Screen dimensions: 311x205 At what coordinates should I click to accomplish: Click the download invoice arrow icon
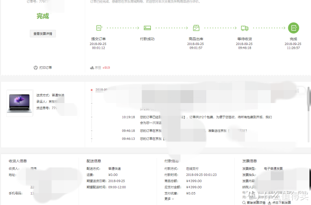270,202
